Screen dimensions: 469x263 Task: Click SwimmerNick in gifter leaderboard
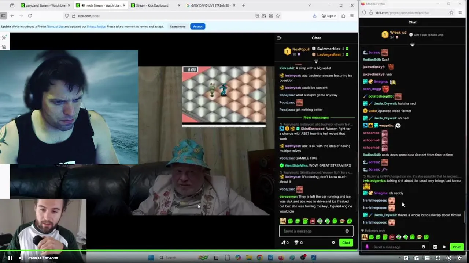[329, 49]
